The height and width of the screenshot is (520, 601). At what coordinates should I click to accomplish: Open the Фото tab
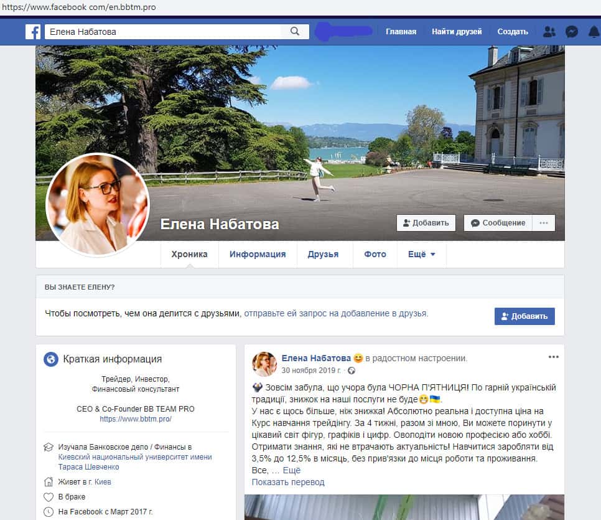tap(375, 254)
